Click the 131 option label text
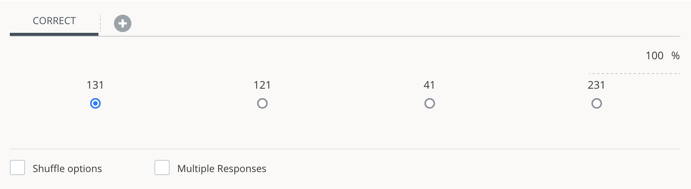The image size is (691, 189). (95, 85)
